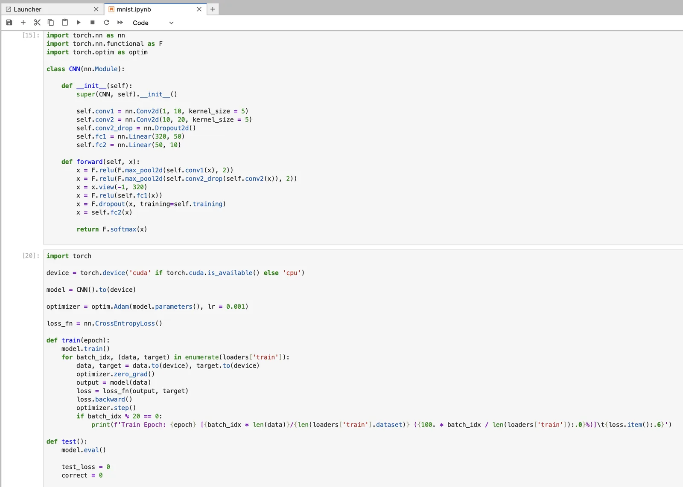Open the cell type Code dropdown

click(x=153, y=23)
